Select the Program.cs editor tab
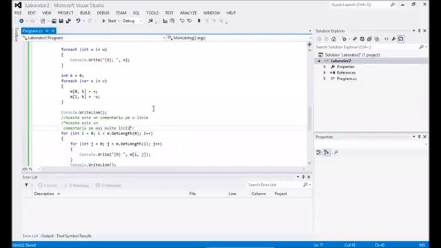Screen dimensions: 441x248 (x=32, y=31)
